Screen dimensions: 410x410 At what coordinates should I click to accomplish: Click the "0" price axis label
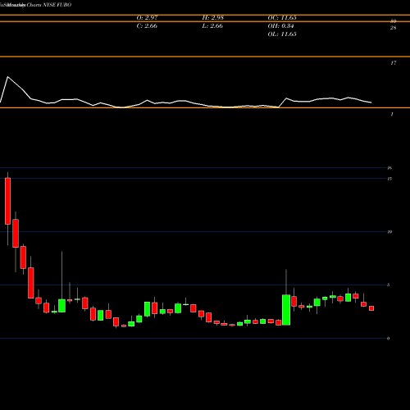coord(389,339)
